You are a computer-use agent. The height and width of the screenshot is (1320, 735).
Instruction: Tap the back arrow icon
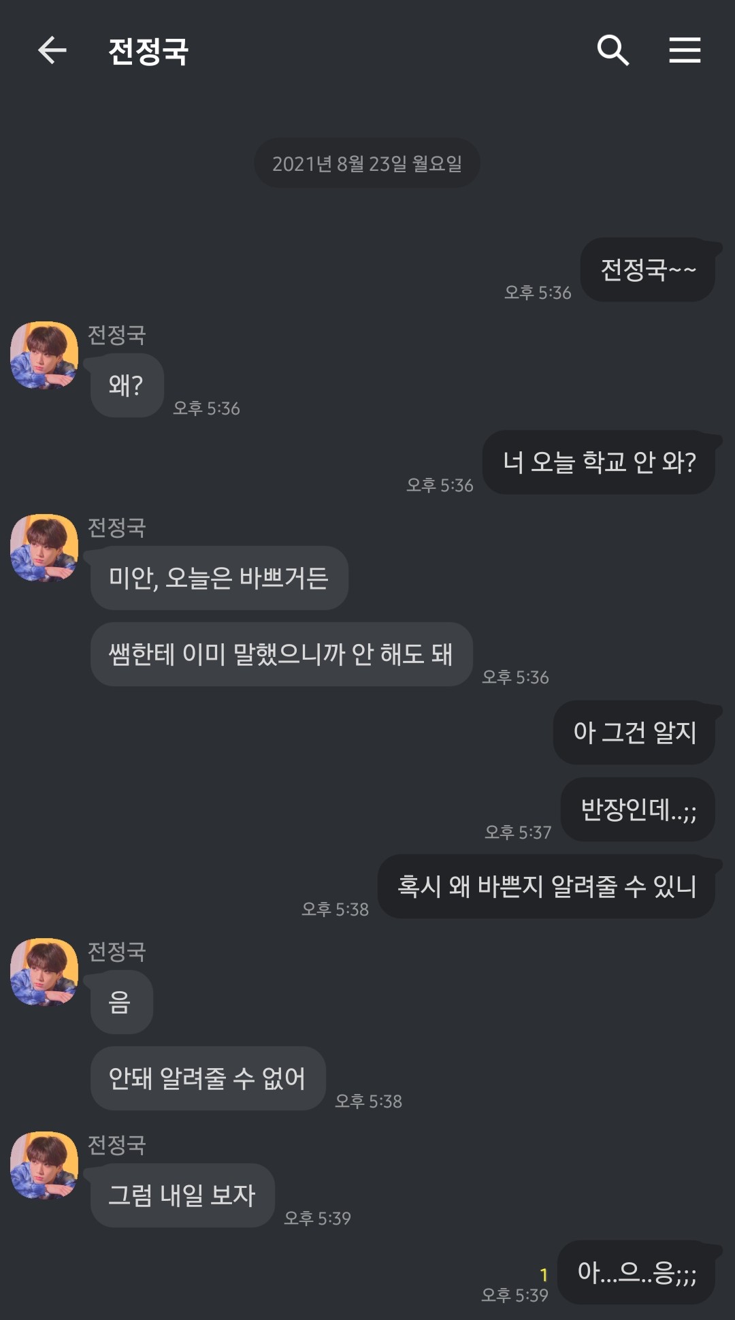pos(52,50)
